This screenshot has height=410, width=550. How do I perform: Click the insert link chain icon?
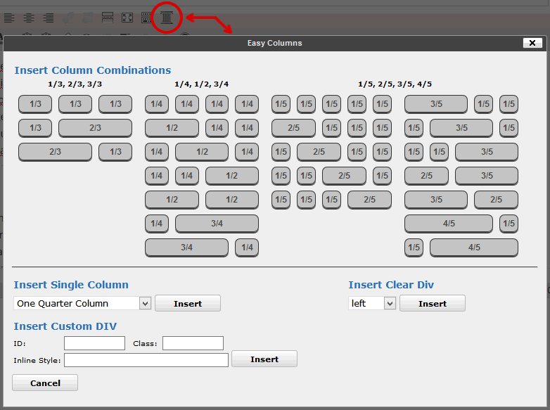pos(68,18)
